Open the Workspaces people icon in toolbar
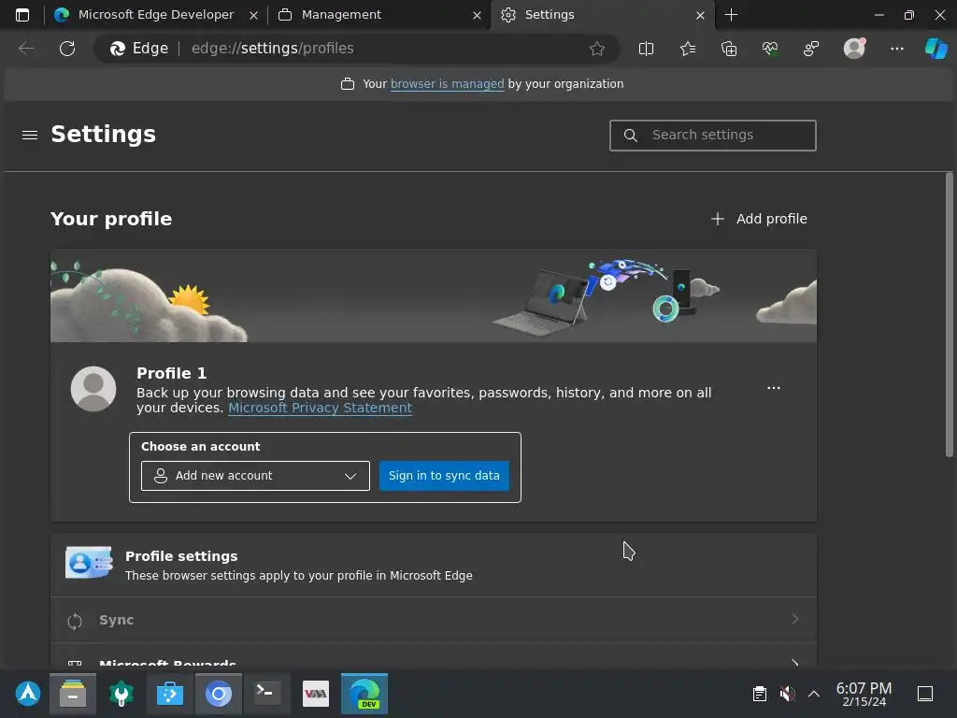957x718 pixels. click(x=811, y=49)
